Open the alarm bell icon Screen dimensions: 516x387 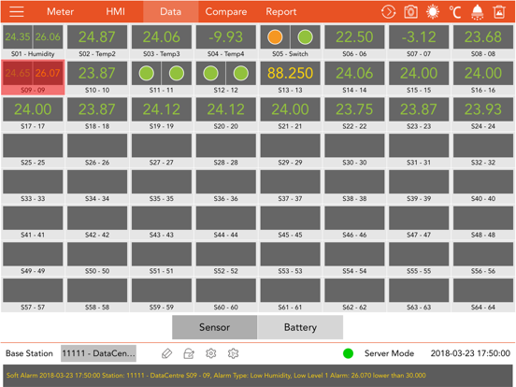[x=477, y=12]
